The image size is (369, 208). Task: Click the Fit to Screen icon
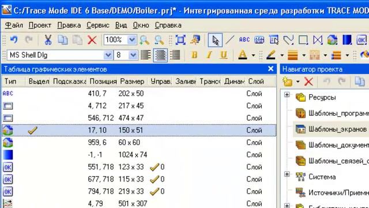point(180,40)
